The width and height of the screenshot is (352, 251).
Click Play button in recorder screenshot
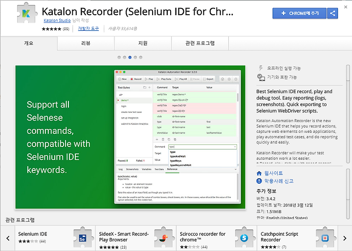[149, 79]
